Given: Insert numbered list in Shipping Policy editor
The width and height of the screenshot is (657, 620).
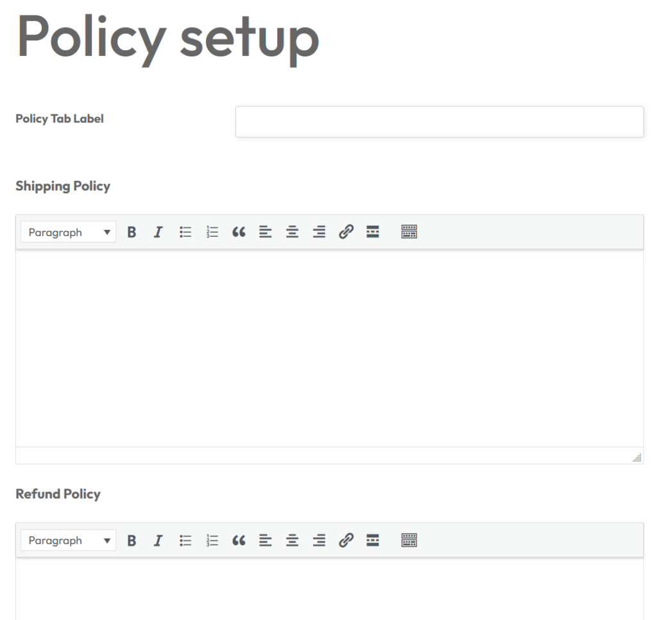Looking at the screenshot, I should coord(212,232).
